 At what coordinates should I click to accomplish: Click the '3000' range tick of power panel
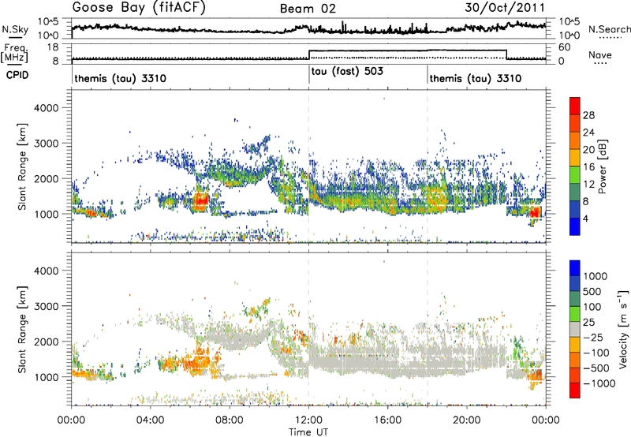pyautogui.click(x=46, y=144)
